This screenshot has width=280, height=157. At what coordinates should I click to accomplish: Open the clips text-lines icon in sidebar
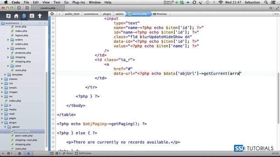click(32, 16)
